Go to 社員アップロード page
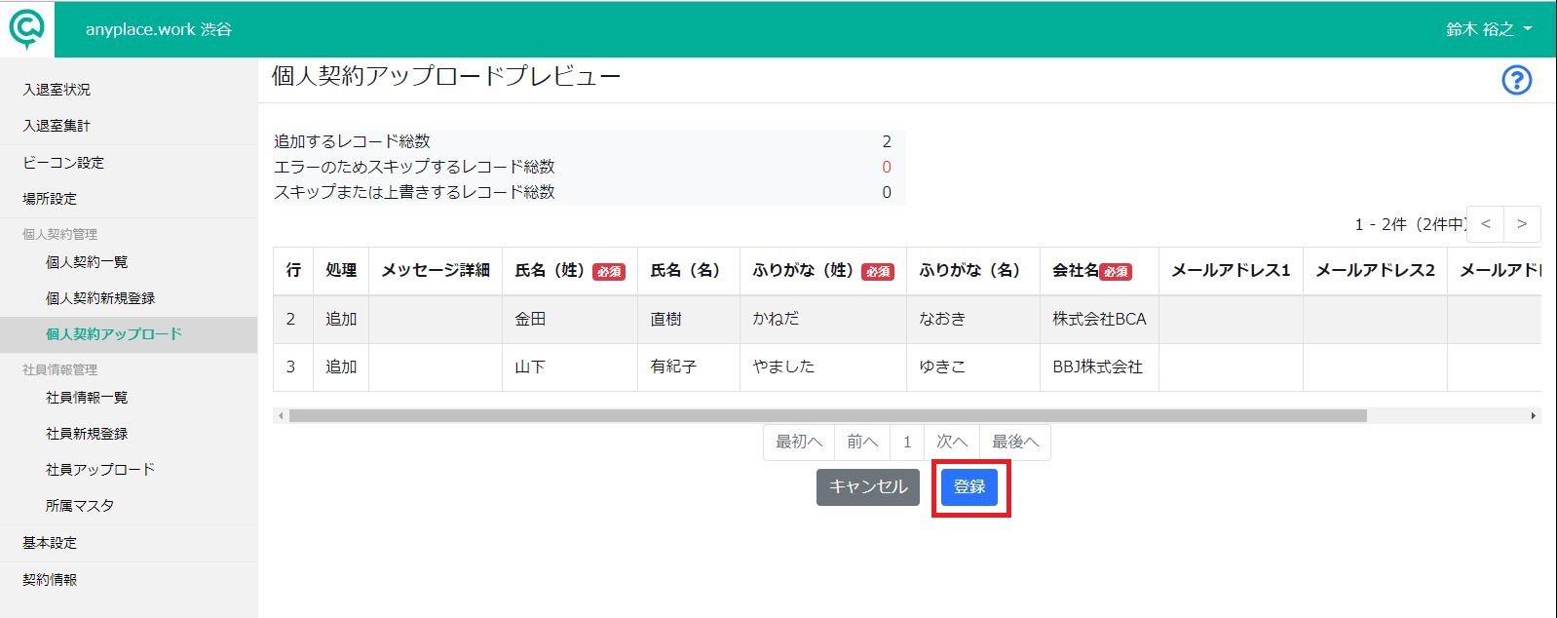Image resolution: width=1557 pixels, height=618 pixels. tap(100, 470)
